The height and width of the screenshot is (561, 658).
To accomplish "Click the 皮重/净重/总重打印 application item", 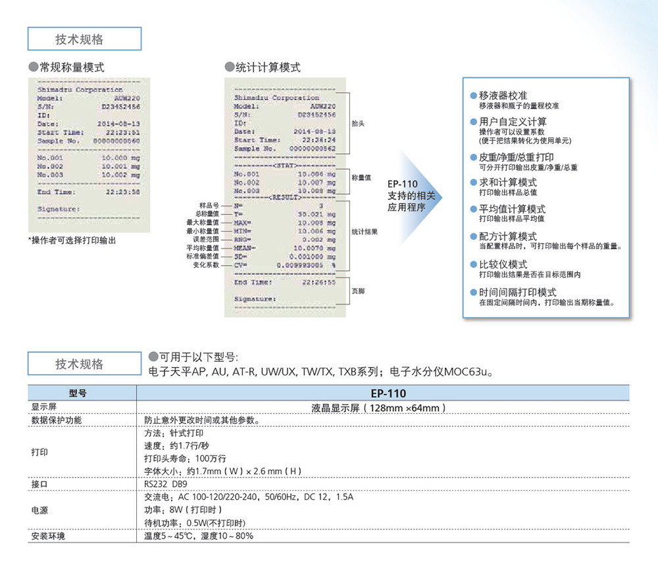I will point(517,157).
